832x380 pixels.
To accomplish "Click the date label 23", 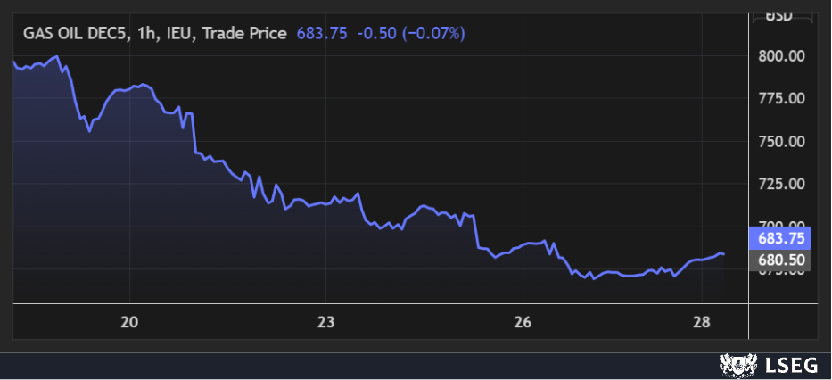I will click(x=326, y=321).
